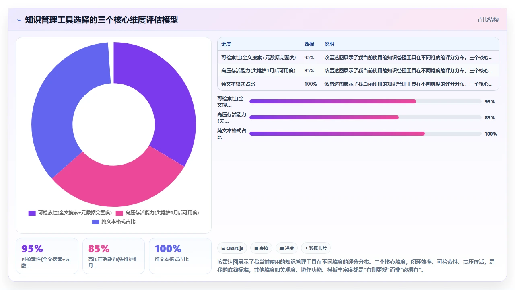Viewport: 515px width, 290px height.
Task: Click the pink 高压存活能力 legend swatch
Action: [x=119, y=213]
